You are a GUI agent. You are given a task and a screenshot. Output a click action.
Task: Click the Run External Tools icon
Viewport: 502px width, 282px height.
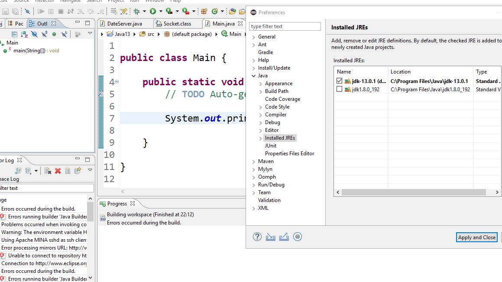point(185,12)
